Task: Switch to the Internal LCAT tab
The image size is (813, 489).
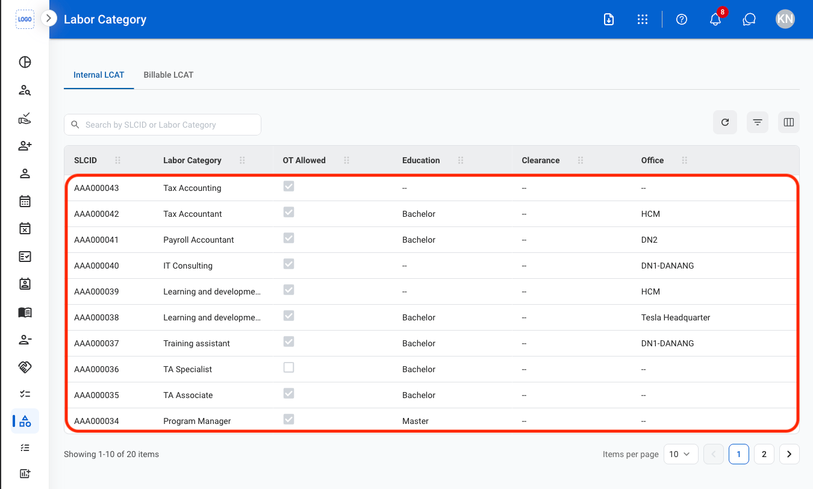Action: pos(99,75)
